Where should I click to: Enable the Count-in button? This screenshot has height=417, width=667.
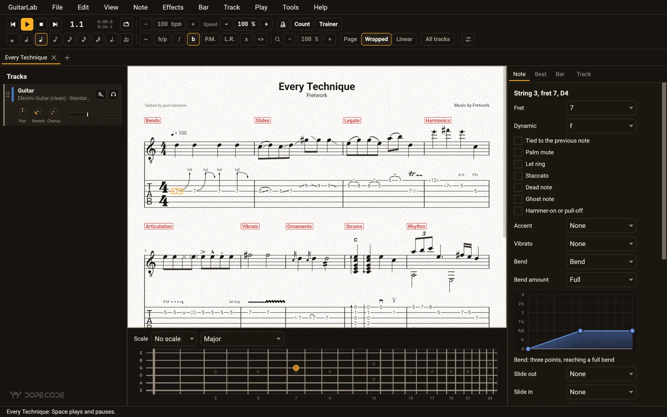click(x=302, y=24)
